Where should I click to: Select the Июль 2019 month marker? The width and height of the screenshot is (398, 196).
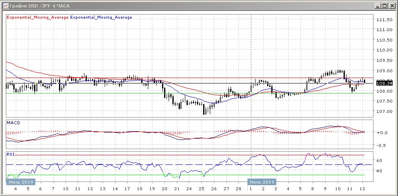pyautogui.click(x=262, y=182)
